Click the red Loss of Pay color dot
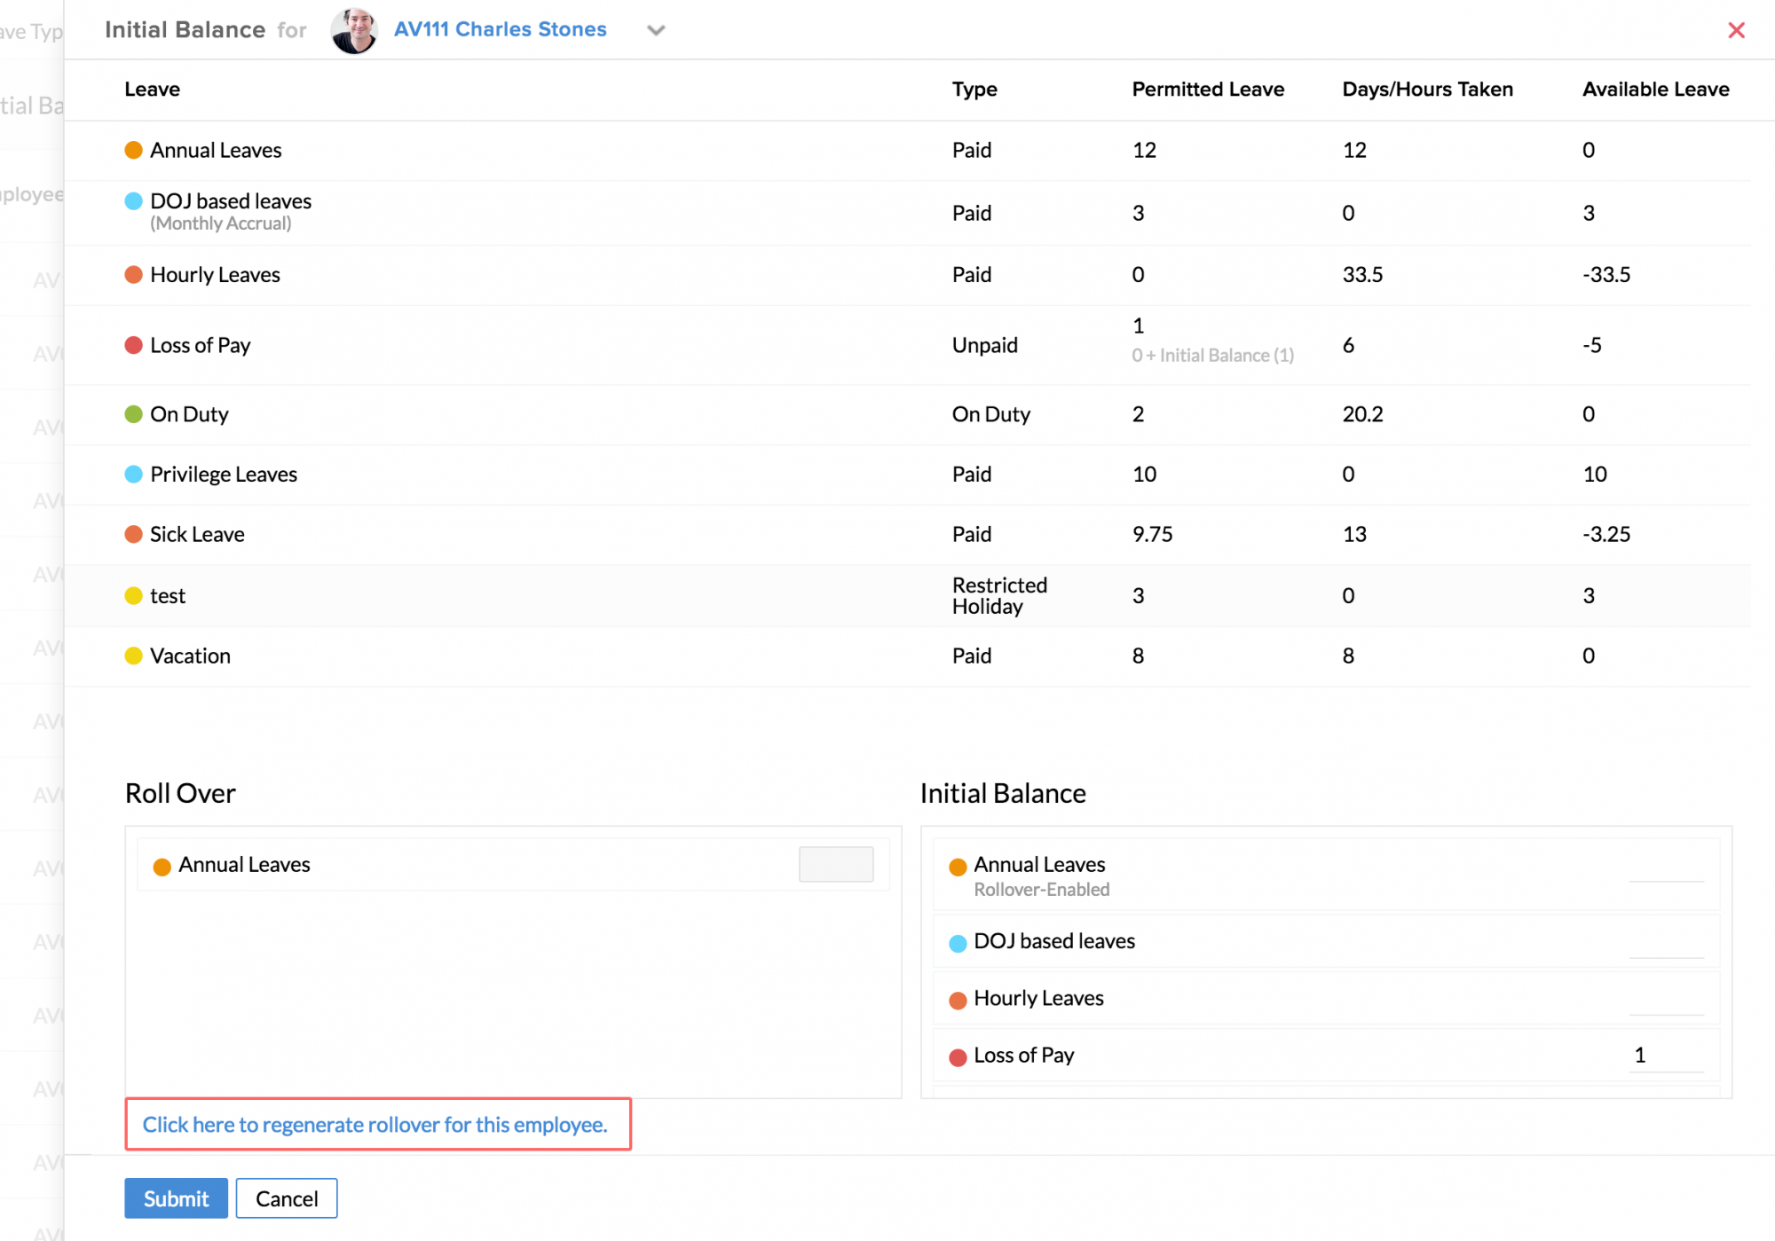The height and width of the screenshot is (1241, 1775). (134, 345)
